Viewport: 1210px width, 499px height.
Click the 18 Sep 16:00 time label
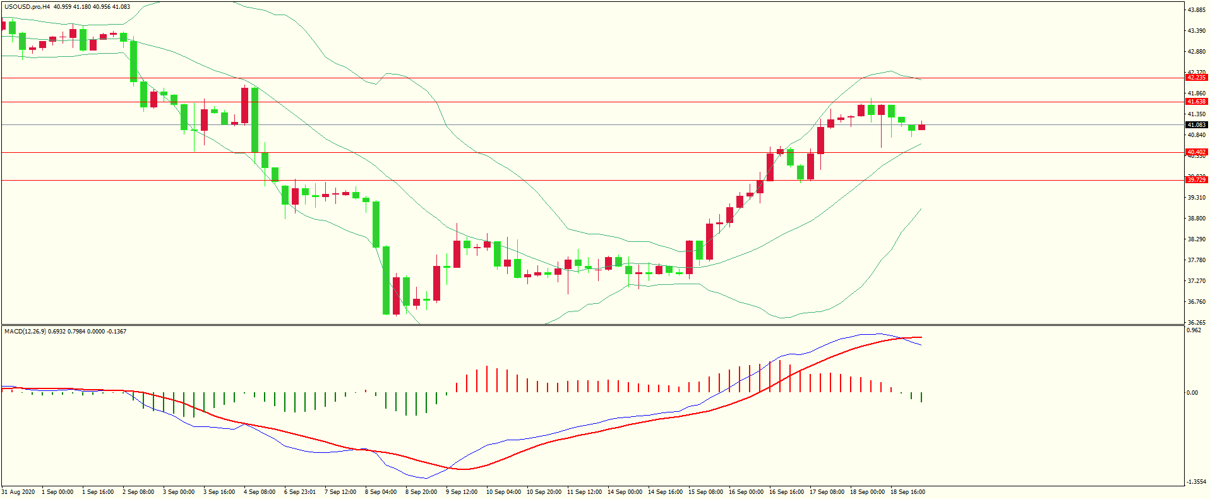(907, 492)
